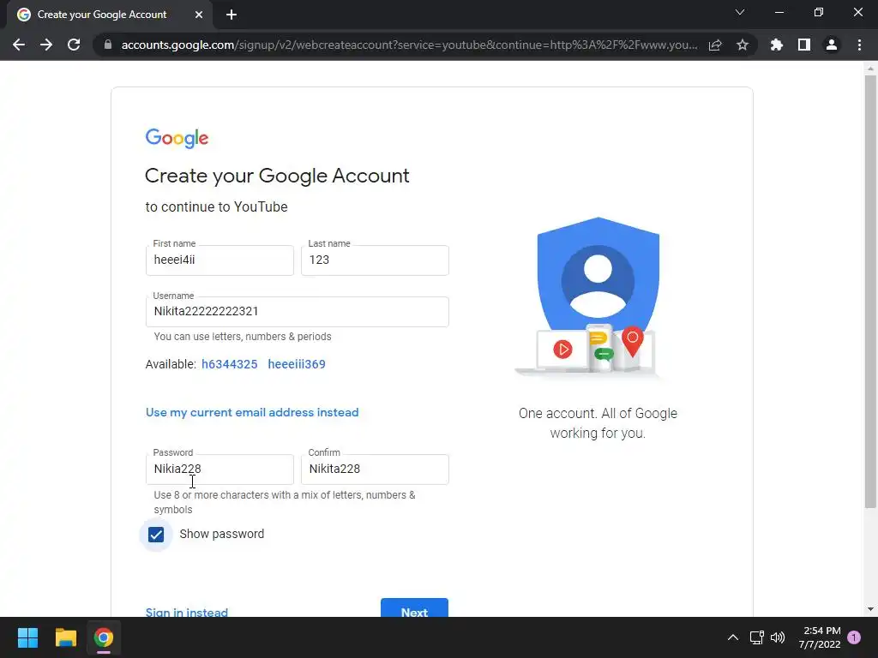Viewport: 878px width, 658px height.
Task: Open Chrome side panel
Action: point(804,45)
